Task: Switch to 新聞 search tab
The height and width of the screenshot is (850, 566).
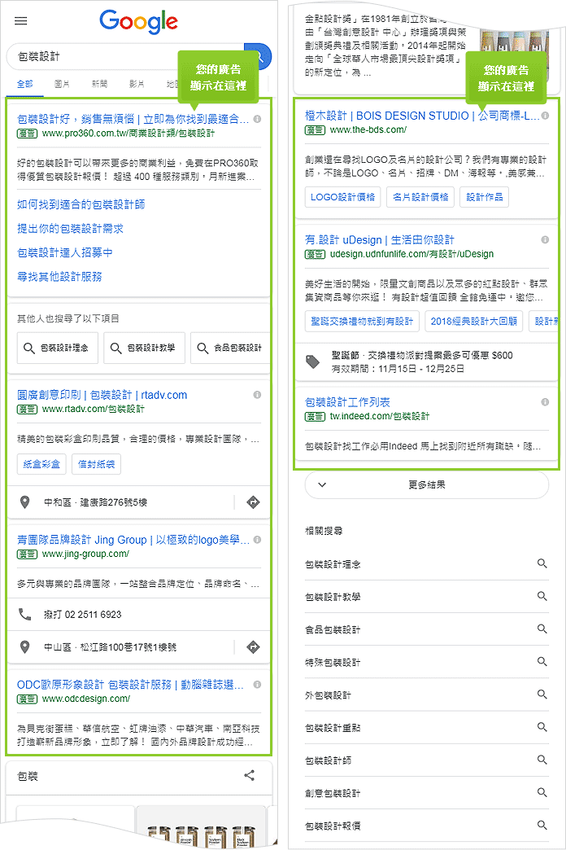Action: pyautogui.click(x=99, y=84)
